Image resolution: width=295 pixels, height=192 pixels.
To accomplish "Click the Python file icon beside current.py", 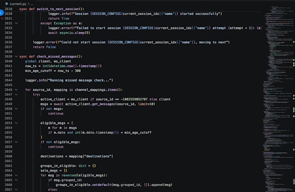I will [7, 3].
